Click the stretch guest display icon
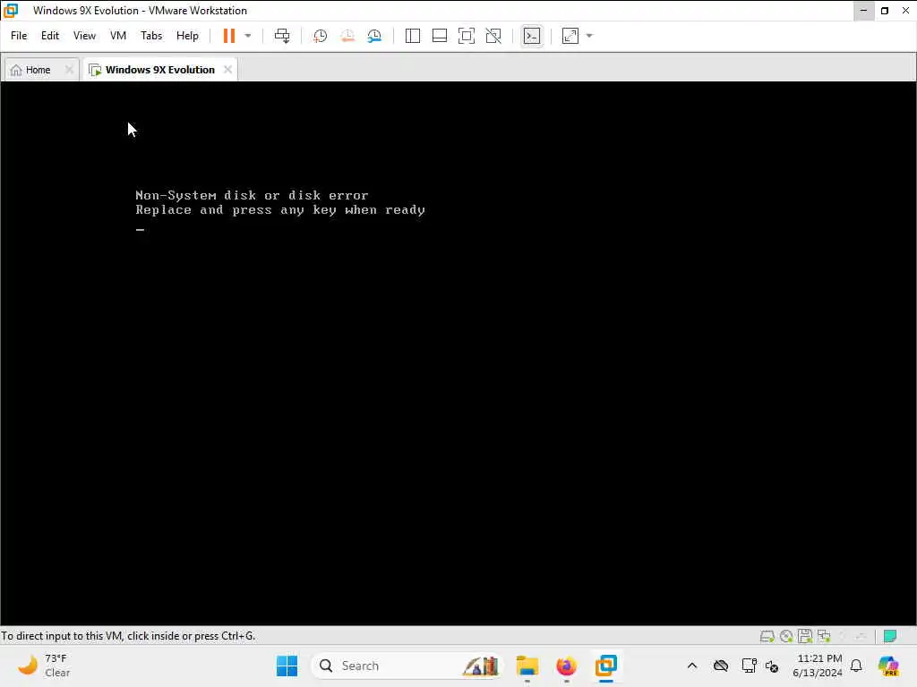Viewport: 917px width, 687px height. coord(570,36)
